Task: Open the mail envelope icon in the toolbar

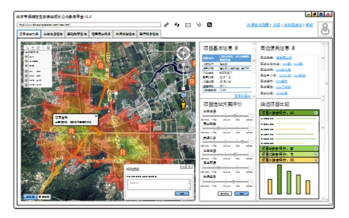Action: pos(188,24)
